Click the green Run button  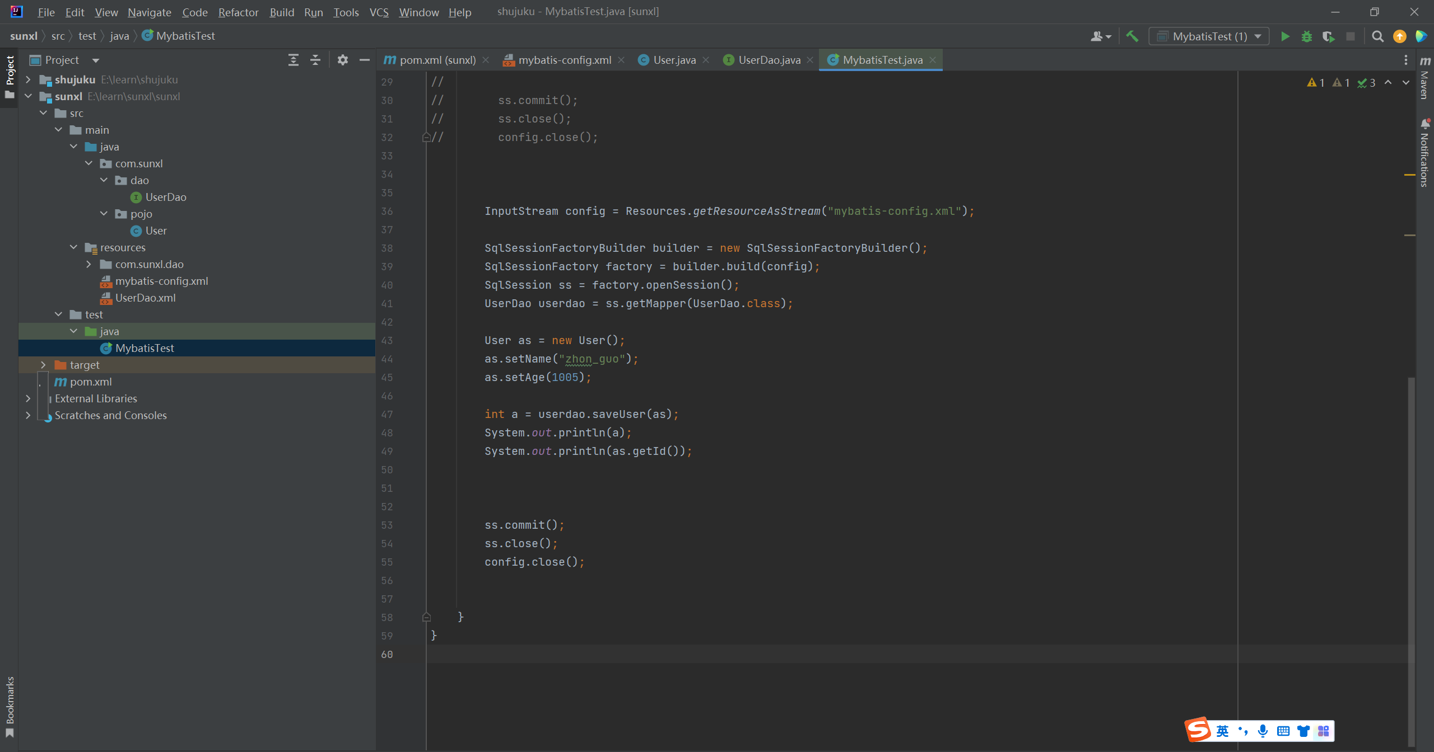tap(1285, 36)
